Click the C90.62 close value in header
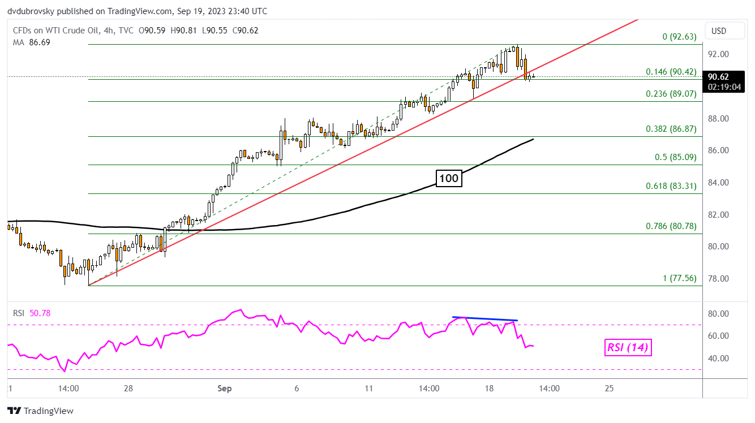Image resolution: width=755 pixels, height=423 pixels. pyautogui.click(x=244, y=31)
